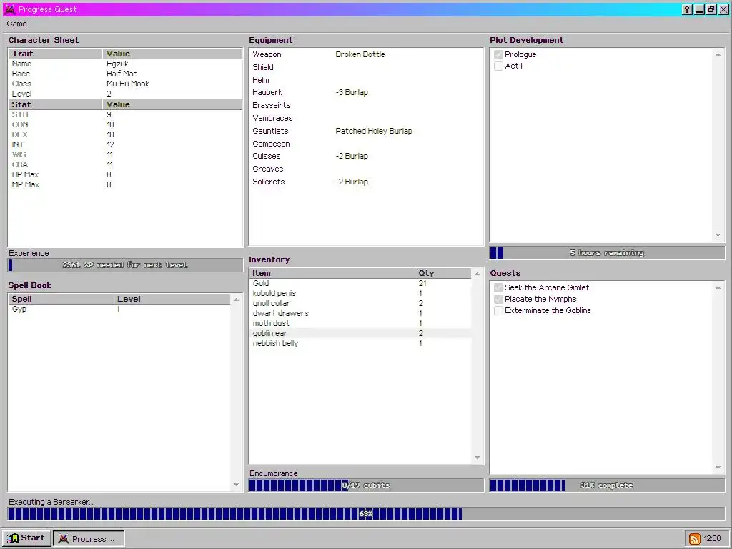732x549 pixels.
Task: Click the Stat column header
Action: [x=56, y=104]
